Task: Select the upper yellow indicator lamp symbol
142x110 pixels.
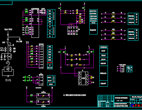Action: pyautogui.click(x=79, y=55)
